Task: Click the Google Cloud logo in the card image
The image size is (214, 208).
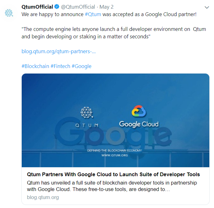Action: point(139,124)
